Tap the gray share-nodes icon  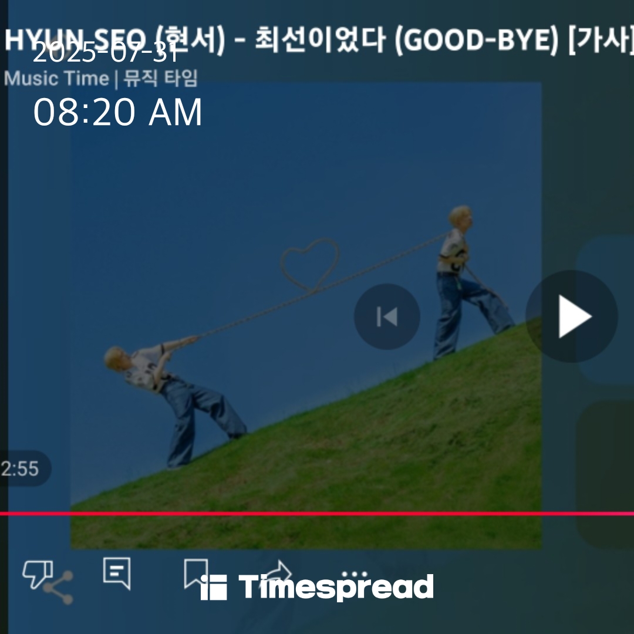click(59, 588)
